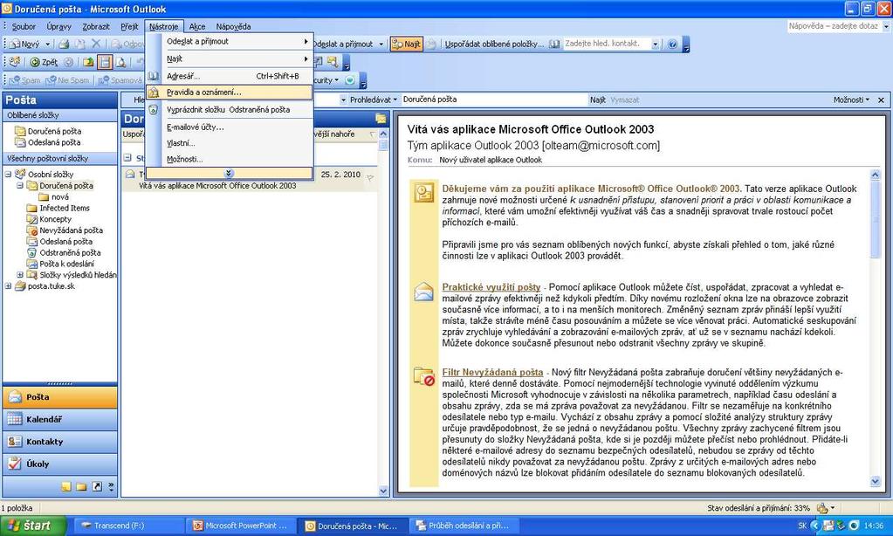Select Možnosti in the Nástroje menu

[x=229, y=160]
